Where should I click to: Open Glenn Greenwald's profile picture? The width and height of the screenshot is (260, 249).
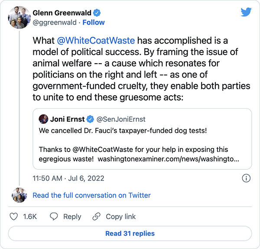click(19, 18)
